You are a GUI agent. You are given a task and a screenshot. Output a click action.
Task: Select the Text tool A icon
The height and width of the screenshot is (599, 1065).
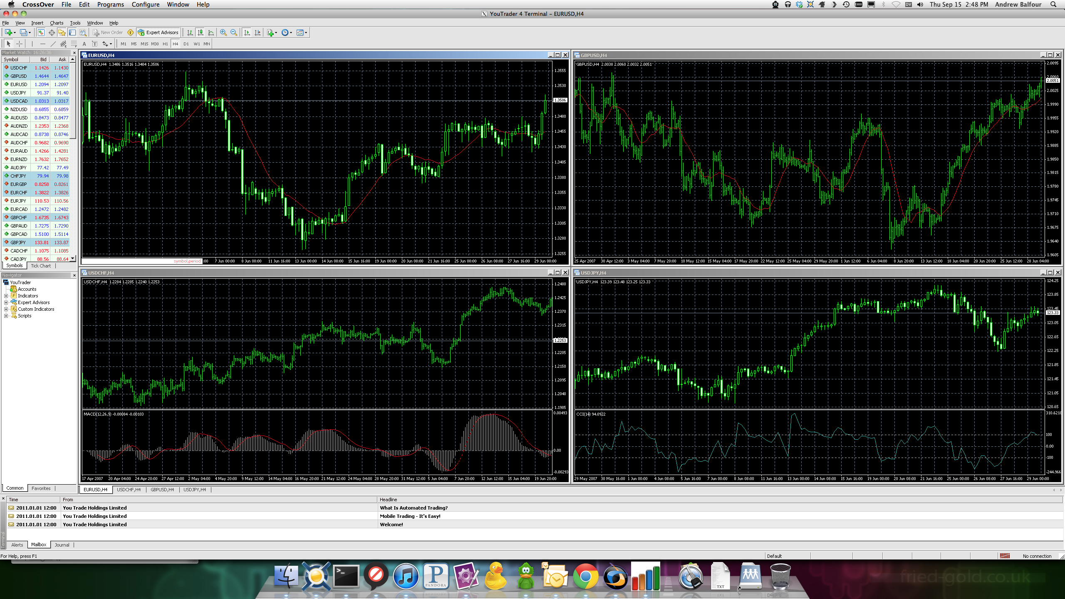tap(84, 44)
